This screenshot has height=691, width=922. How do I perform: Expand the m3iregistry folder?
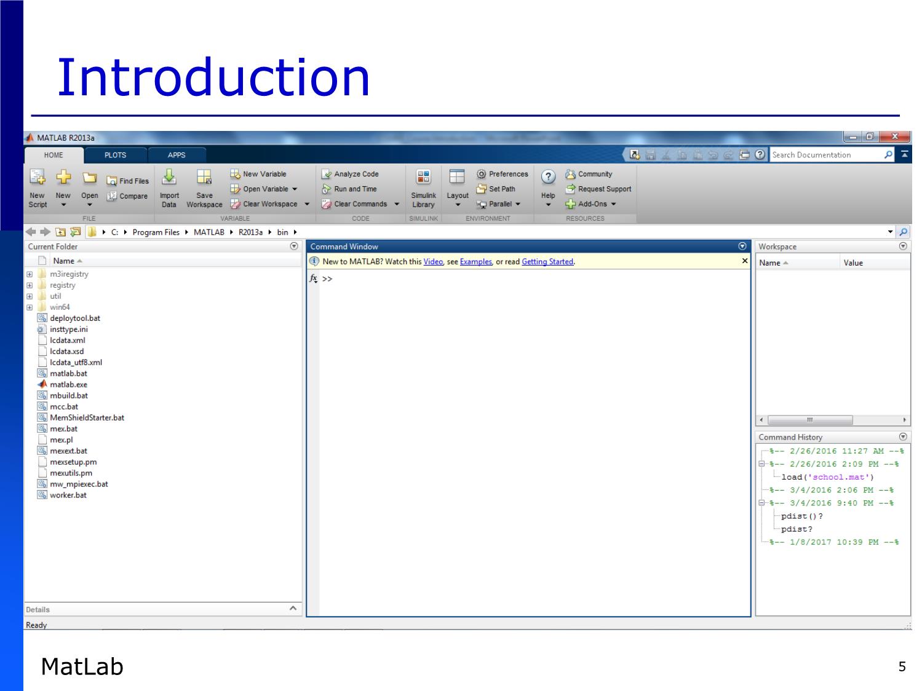[30, 274]
